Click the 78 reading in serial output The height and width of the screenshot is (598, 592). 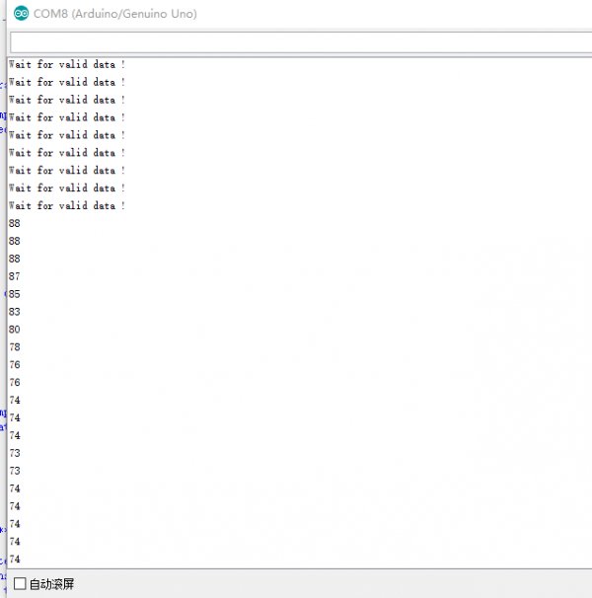[x=14, y=347]
